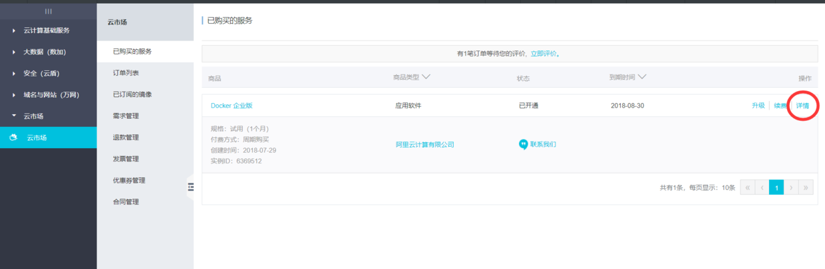This screenshot has height=269, width=825.
Task: Go to last page of pagination
Action: coord(806,188)
